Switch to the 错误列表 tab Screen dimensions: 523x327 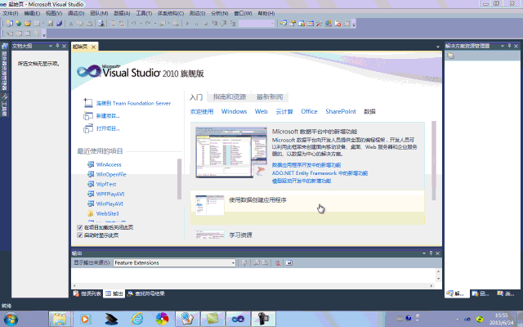tap(87, 293)
